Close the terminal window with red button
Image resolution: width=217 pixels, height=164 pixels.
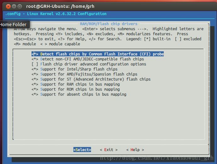coord(8,6)
